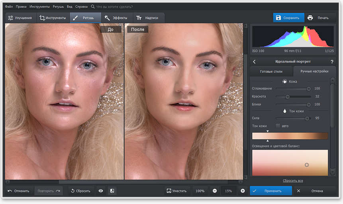This screenshot has width=343, height=204.
Task: Click the settings panel vertical scrollbar thumb
Action: (333, 106)
